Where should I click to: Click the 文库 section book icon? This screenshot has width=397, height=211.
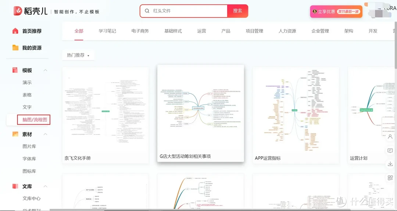coord(15,186)
